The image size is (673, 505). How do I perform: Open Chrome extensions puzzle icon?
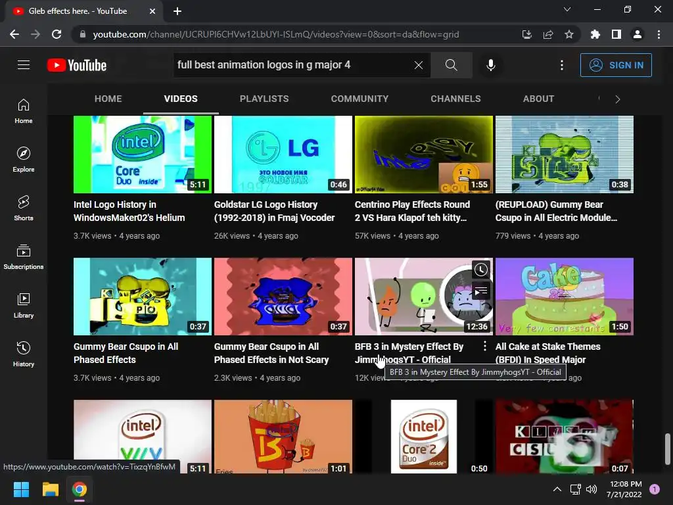point(595,34)
